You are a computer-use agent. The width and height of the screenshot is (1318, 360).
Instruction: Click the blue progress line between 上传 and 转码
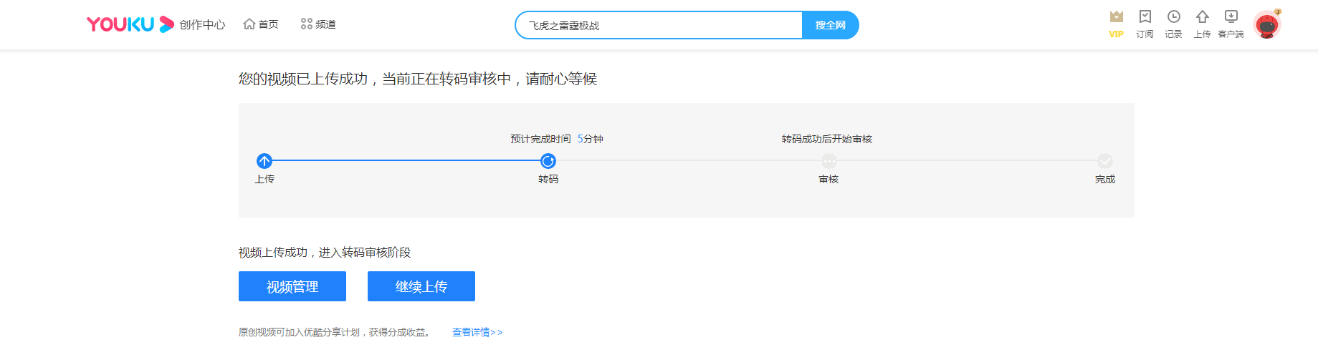406,160
